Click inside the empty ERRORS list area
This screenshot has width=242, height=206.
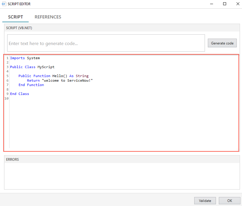pos(122,176)
